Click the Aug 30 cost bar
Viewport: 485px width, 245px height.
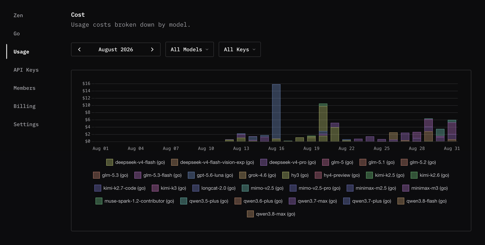pos(440,135)
